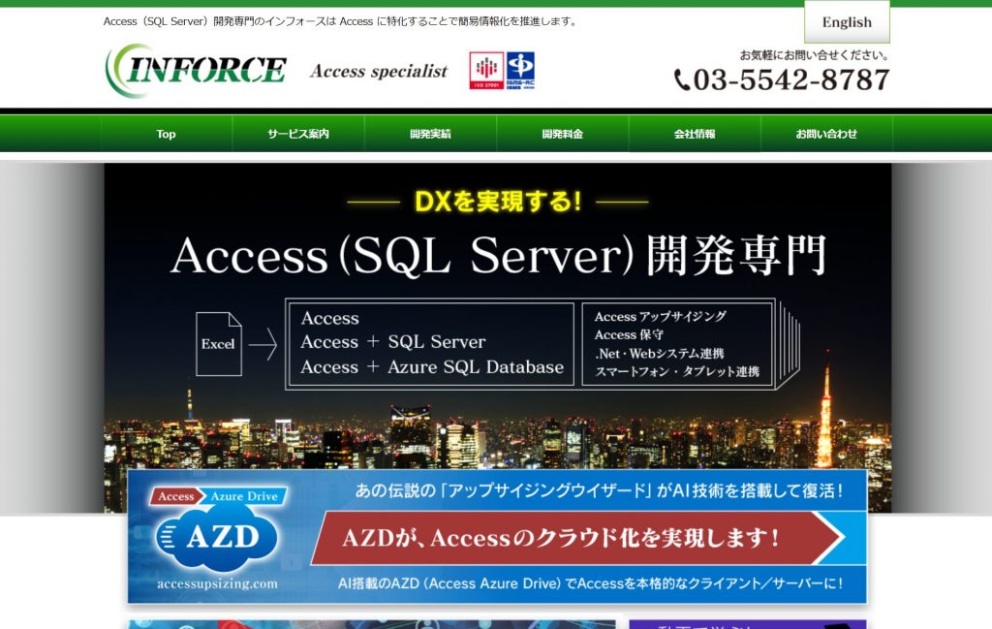The height and width of the screenshot is (629, 992).
Task: Navigate to 開発料金
Action: 563,134
